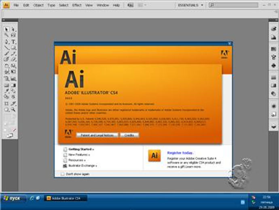Select the Line Segment tool
This screenshot has height=210, width=279.
pos(6,48)
